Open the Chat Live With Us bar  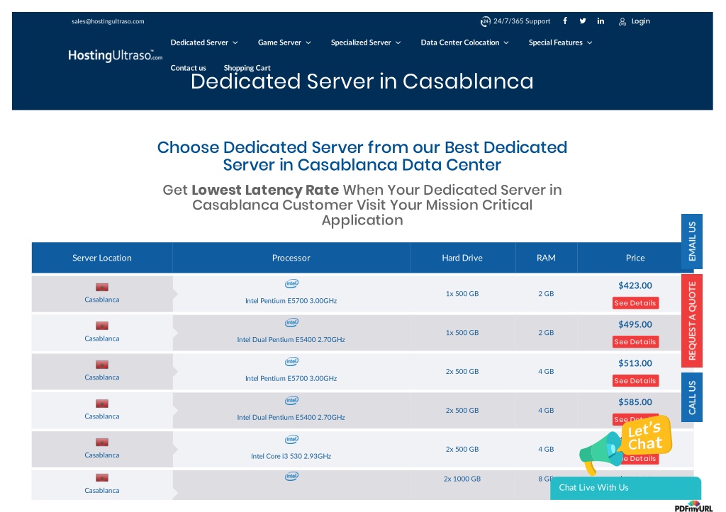click(x=625, y=488)
